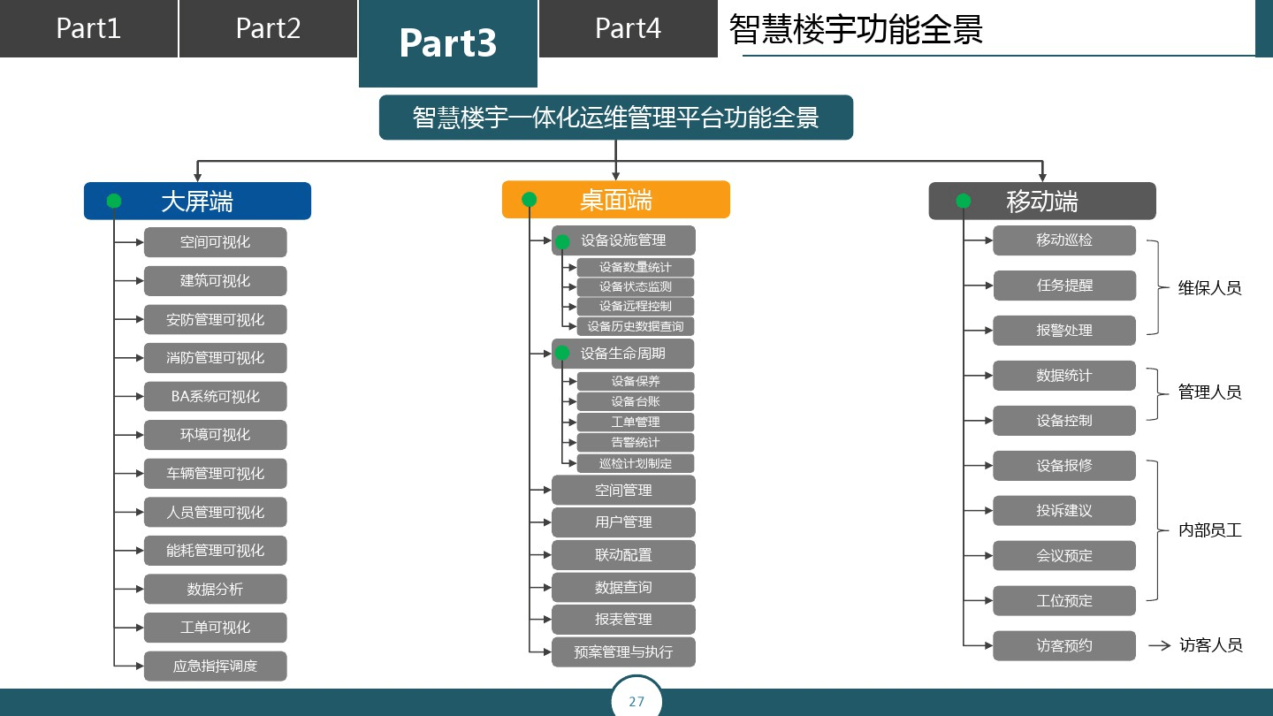Viewport: 1273px width, 716px height.
Task: Select the 安防管理可视化 box
Action: pyautogui.click(x=216, y=319)
